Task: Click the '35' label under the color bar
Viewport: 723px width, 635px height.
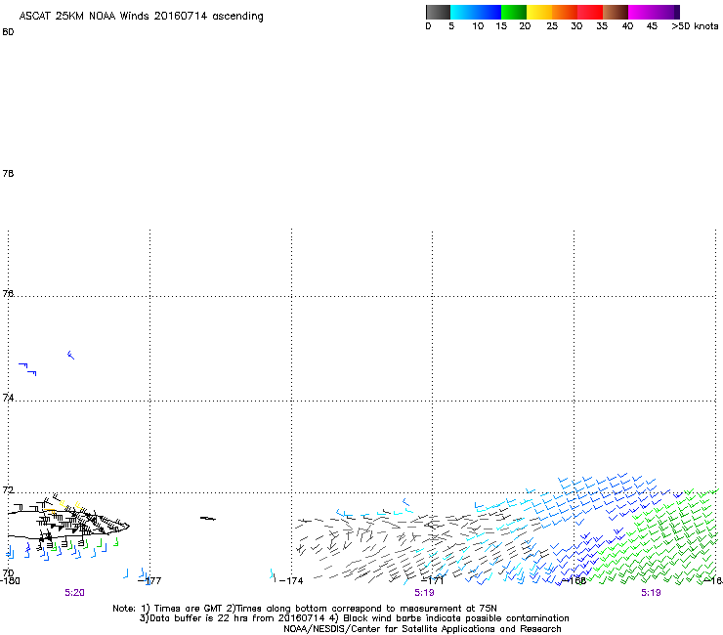Action: [602, 26]
